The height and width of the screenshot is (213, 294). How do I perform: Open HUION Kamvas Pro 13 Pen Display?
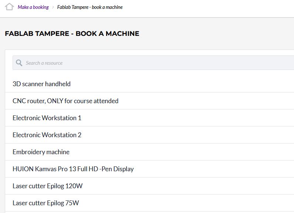point(73,169)
